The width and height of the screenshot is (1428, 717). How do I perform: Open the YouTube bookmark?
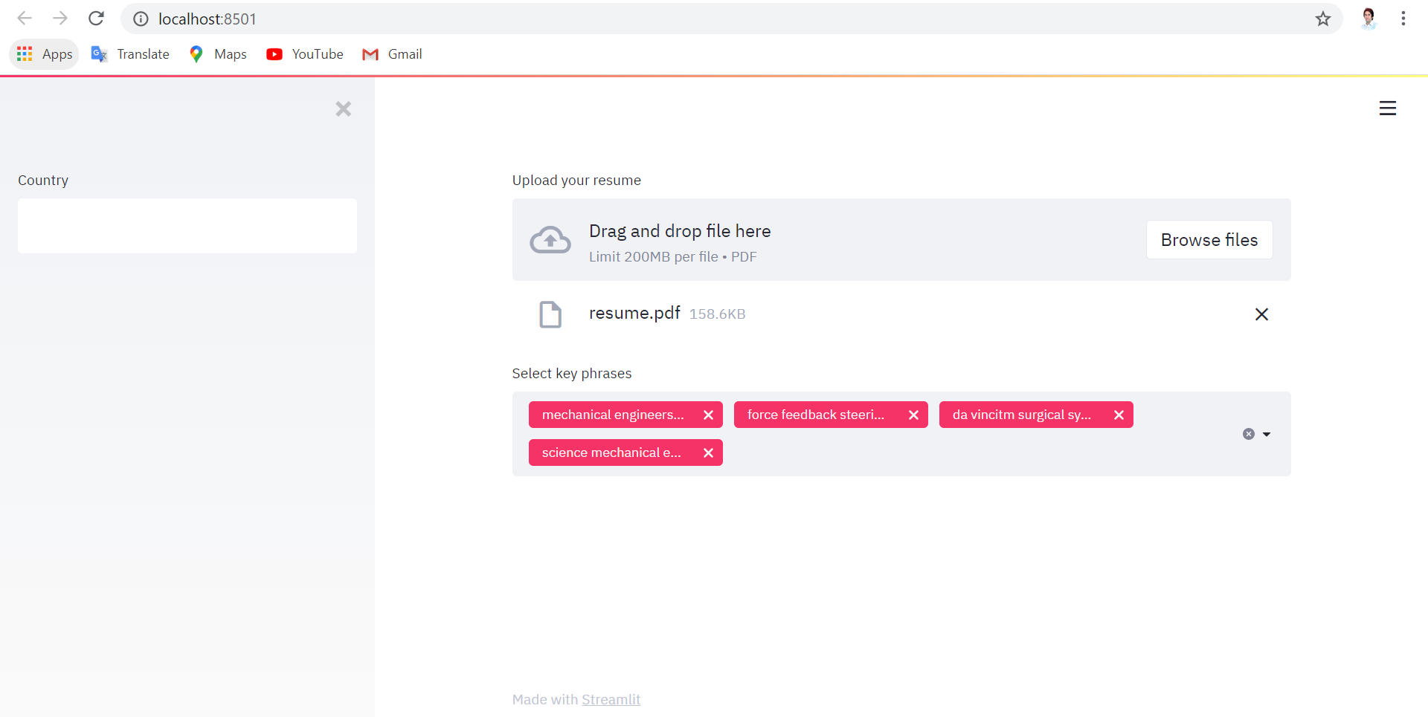click(x=305, y=54)
